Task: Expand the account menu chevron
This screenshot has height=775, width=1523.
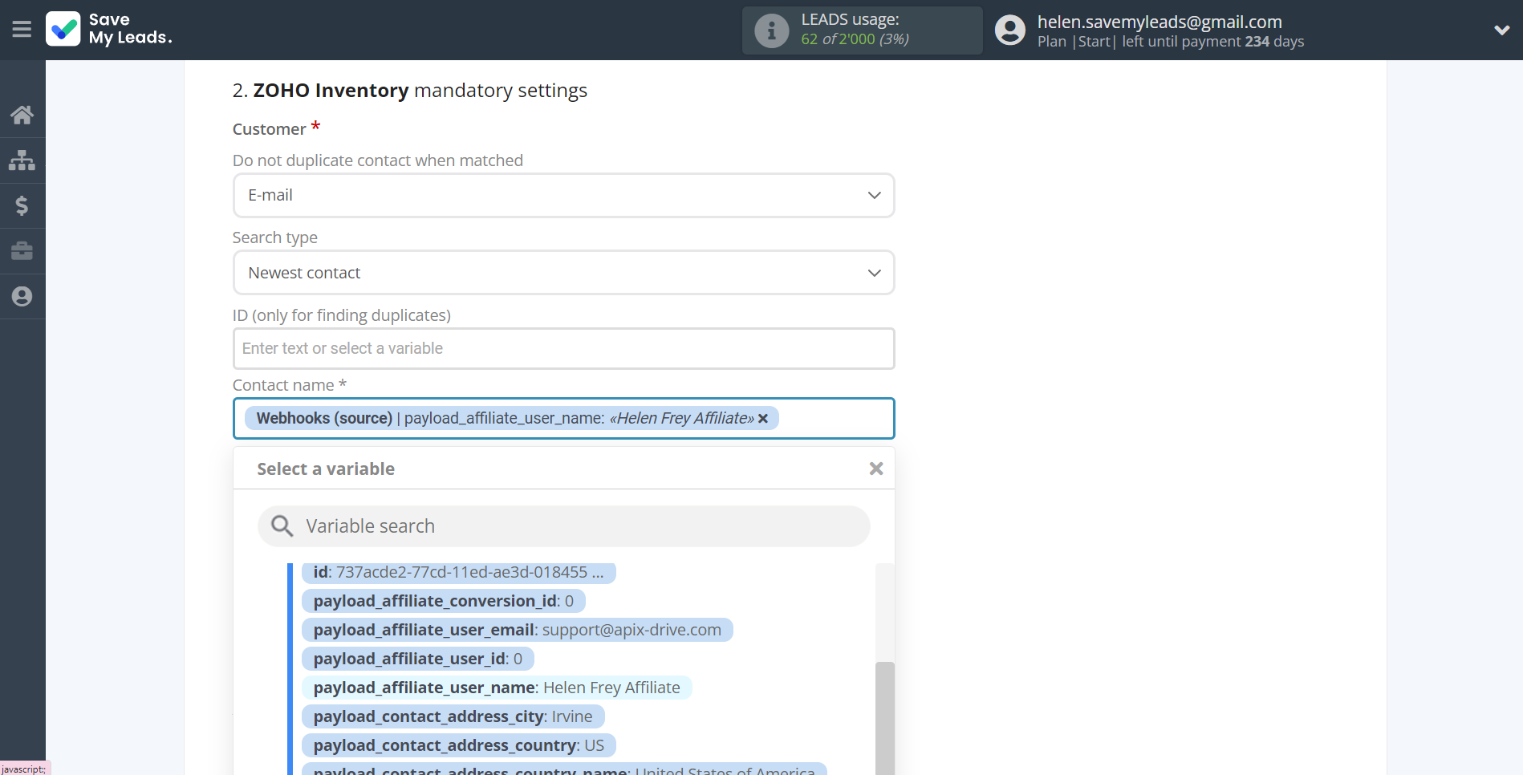Action: (x=1501, y=30)
